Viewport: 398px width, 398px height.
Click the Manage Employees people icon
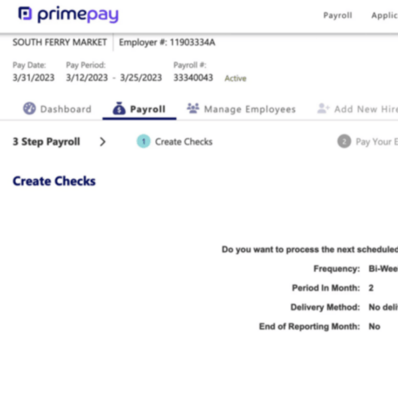coord(193,108)
